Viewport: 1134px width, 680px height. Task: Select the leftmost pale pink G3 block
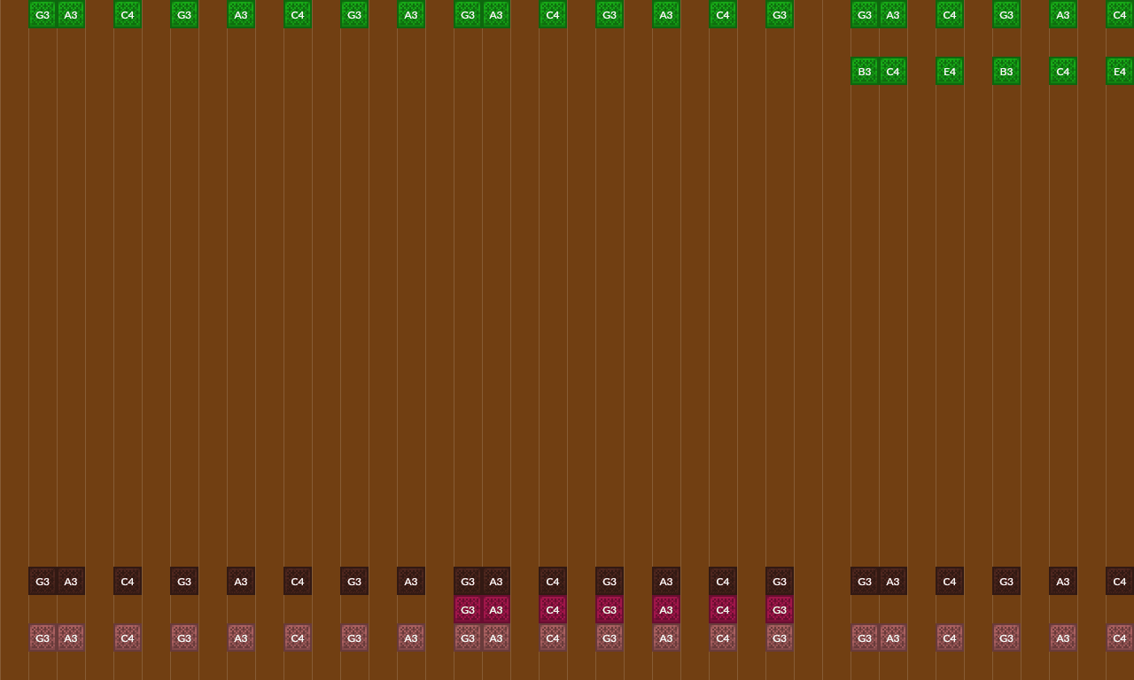43,637
